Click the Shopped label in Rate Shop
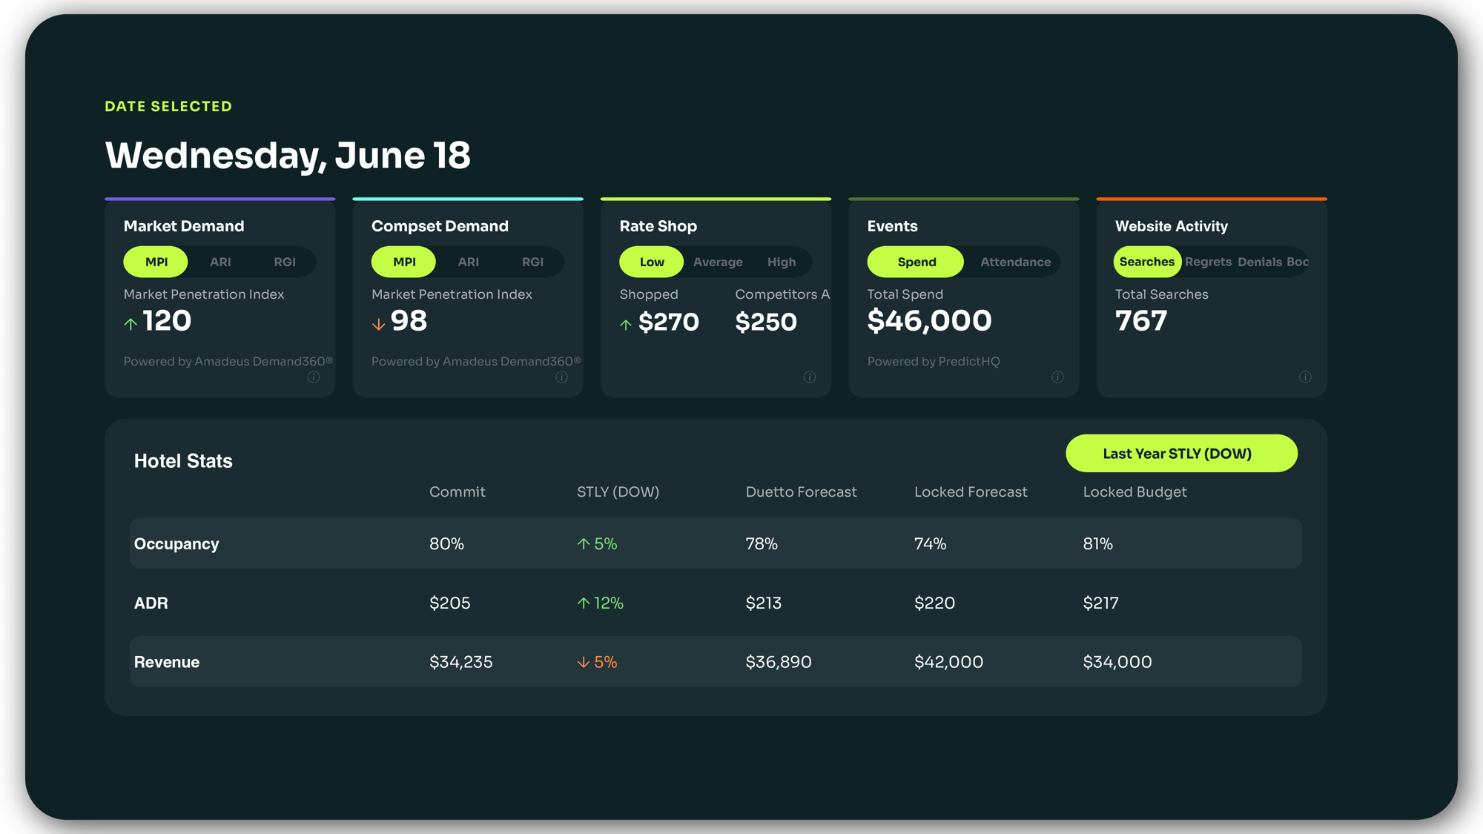1483x834 pixels. tap(649, 294)
